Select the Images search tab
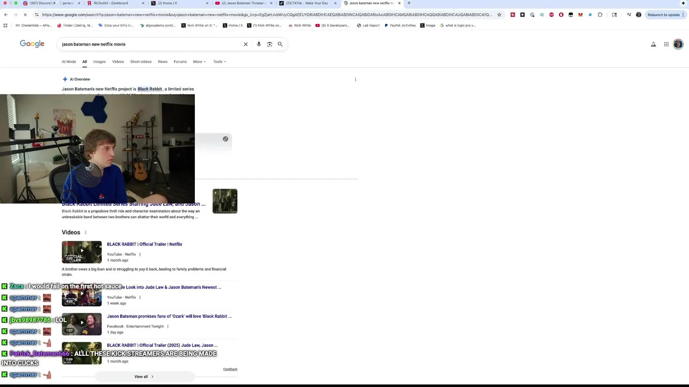Screen dimensions: 689x387 coord(100,62)
